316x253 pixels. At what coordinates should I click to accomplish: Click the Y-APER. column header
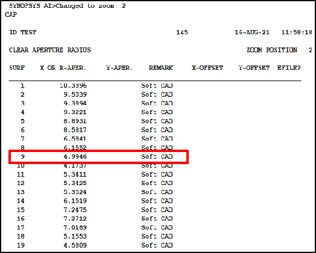click(119, 68)
